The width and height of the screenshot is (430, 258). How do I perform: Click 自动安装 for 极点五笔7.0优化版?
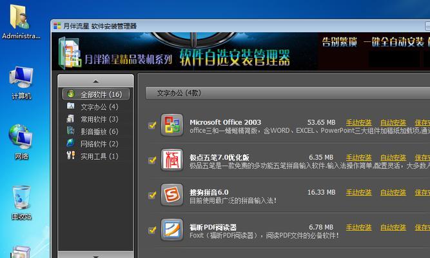click(x=393, y=157)
